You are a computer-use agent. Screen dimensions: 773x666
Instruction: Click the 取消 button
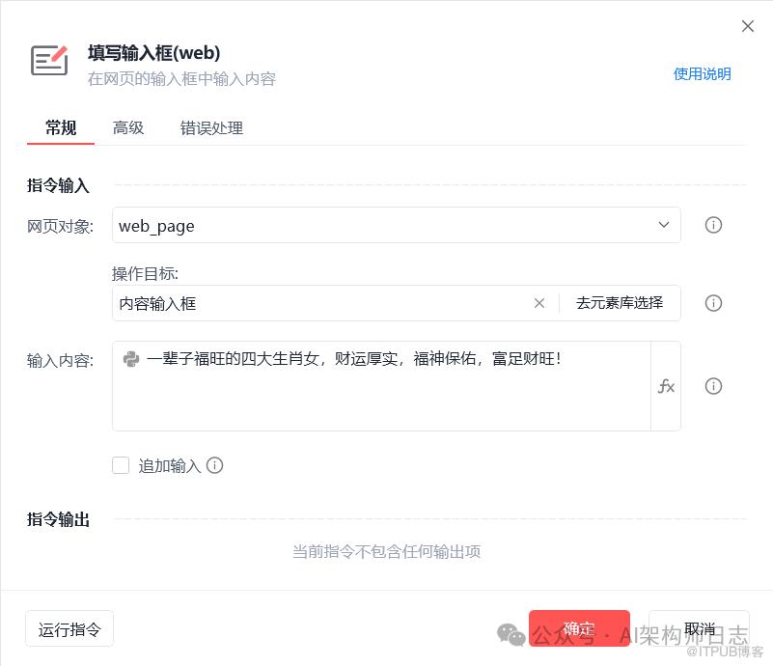pyautogui.click(x=699, y=628)
